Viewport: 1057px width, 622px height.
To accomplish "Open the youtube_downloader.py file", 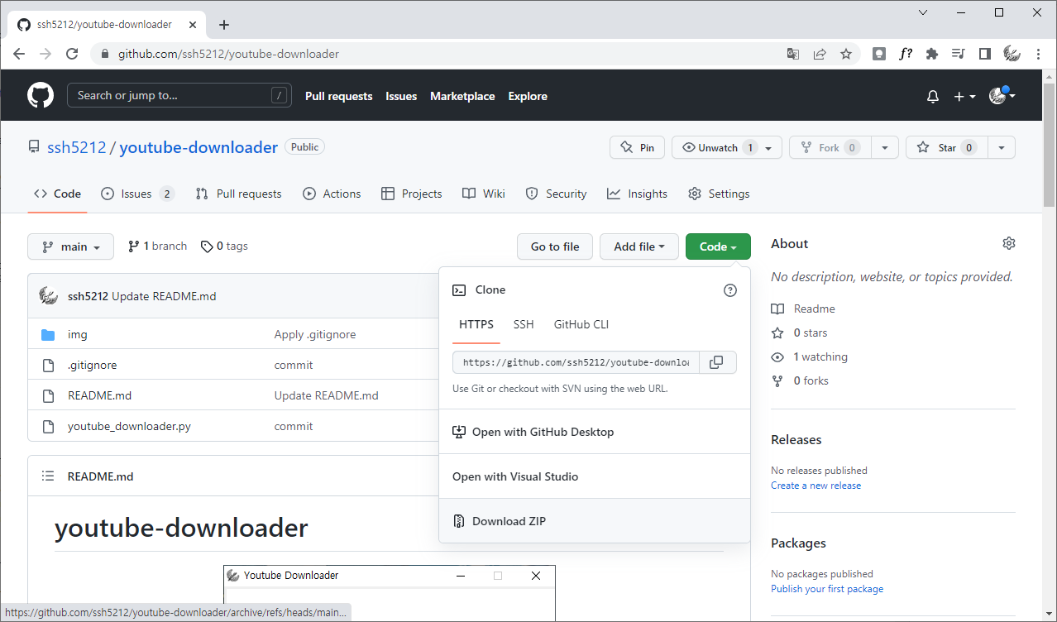I will [x=129, y=426].
